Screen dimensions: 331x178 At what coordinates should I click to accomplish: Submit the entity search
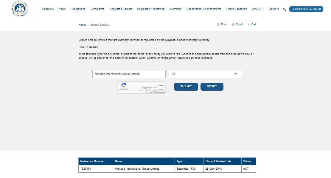[x=186, y=86]
